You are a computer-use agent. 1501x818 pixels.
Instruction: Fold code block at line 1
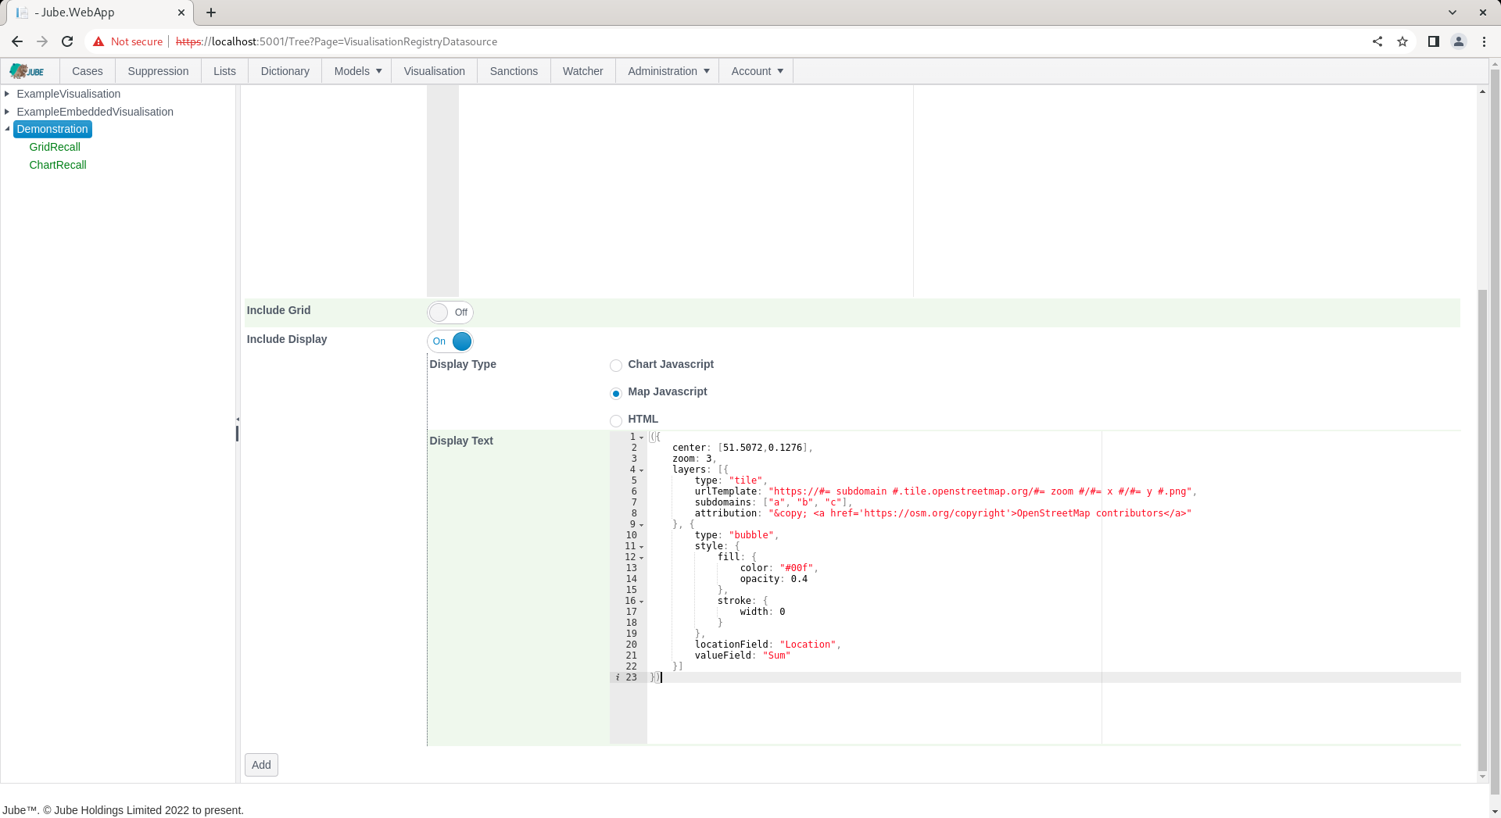(642, 438)
